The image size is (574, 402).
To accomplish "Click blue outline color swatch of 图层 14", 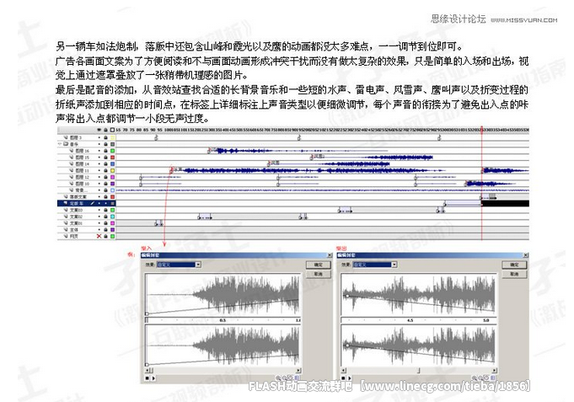I will (x=112, y=164).
